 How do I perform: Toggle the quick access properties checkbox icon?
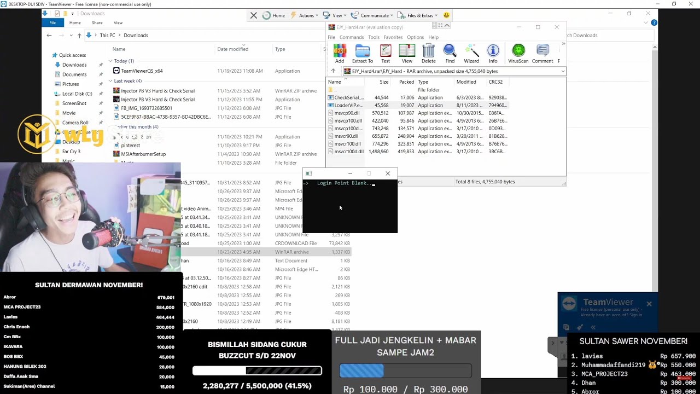[x=57, y=13]
